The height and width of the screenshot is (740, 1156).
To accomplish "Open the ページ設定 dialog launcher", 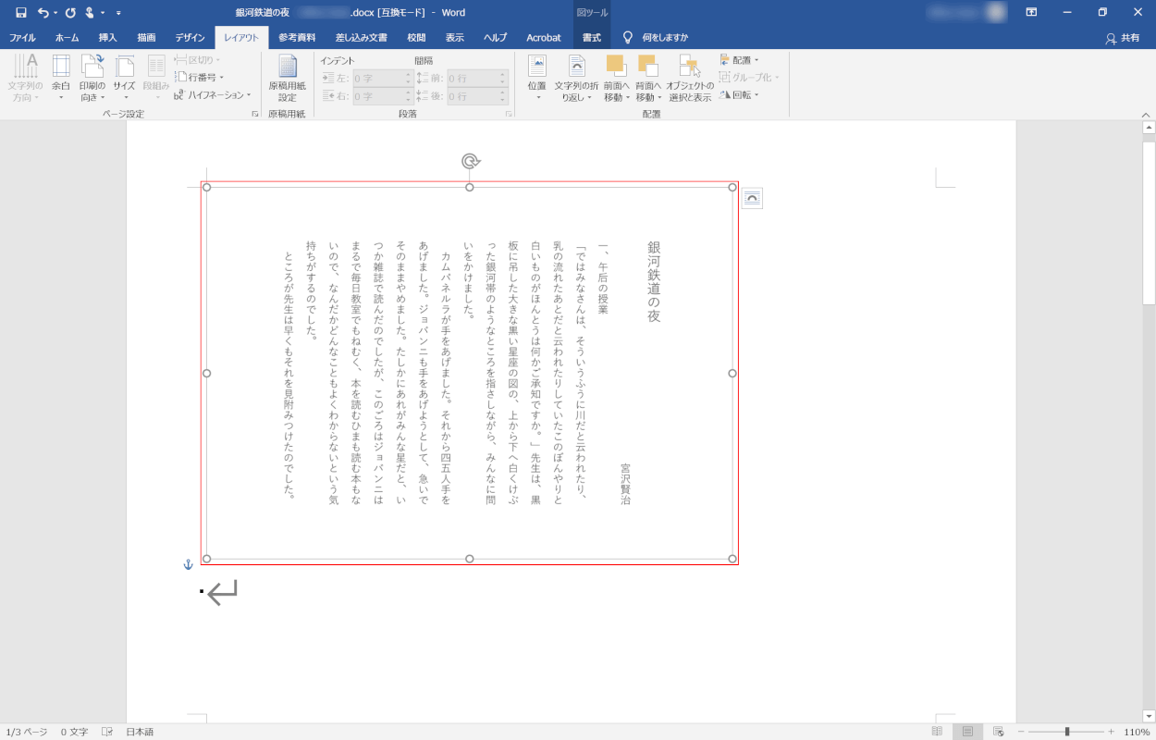I will [254, 114].
